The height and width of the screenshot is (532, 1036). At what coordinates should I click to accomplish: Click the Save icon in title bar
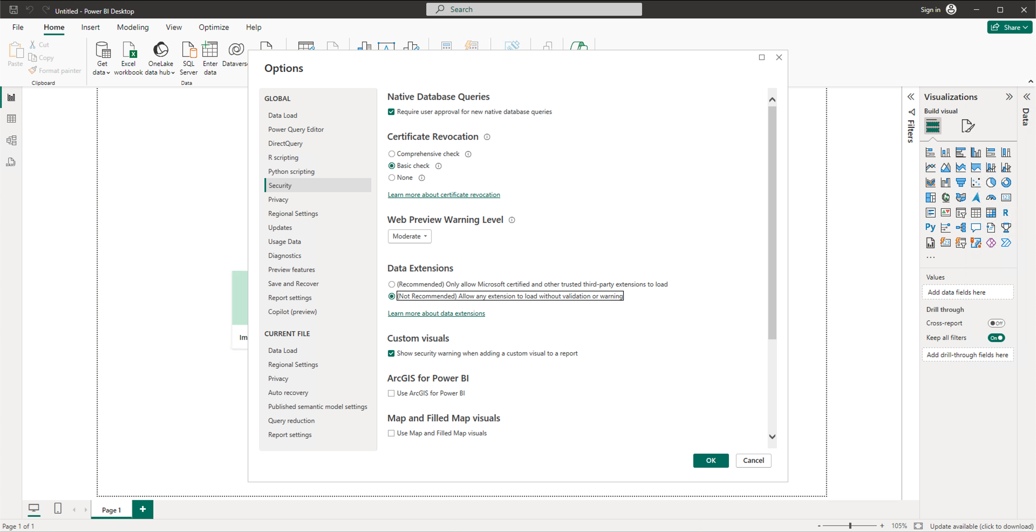pos(13,10)
